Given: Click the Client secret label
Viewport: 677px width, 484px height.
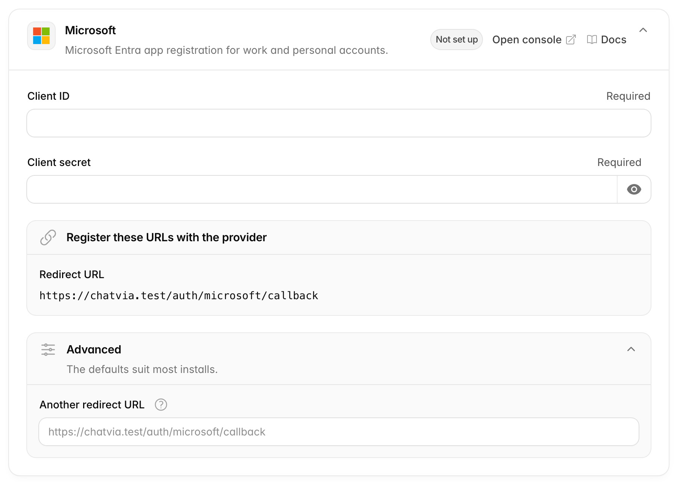Looking at the screenshot, I should (59, 162).
